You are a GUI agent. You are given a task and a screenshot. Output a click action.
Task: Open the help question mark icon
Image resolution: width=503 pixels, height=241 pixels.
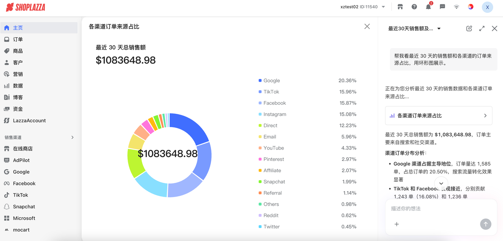click(414, 7)
